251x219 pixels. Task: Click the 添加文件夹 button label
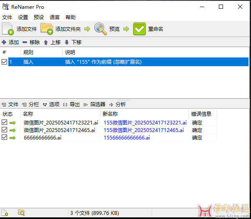click(68, 29)
